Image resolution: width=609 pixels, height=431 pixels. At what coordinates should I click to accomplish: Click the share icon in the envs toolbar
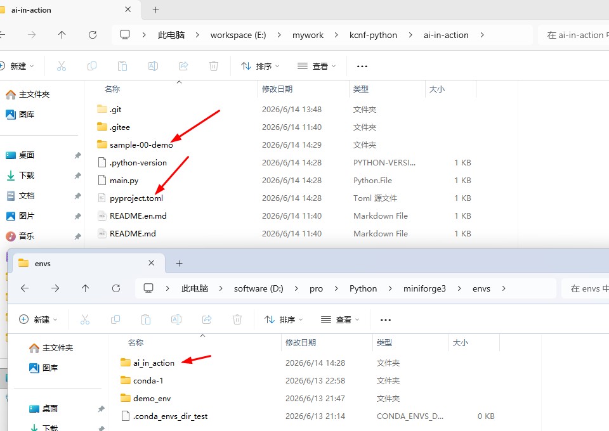pyautogui.click(x=207, y=319)
